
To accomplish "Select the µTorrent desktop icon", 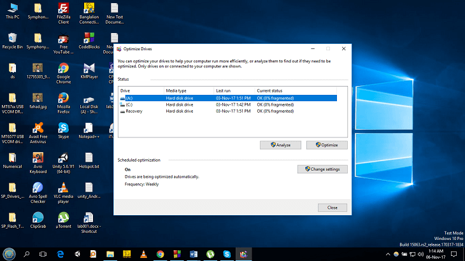I will coord(63,218).
